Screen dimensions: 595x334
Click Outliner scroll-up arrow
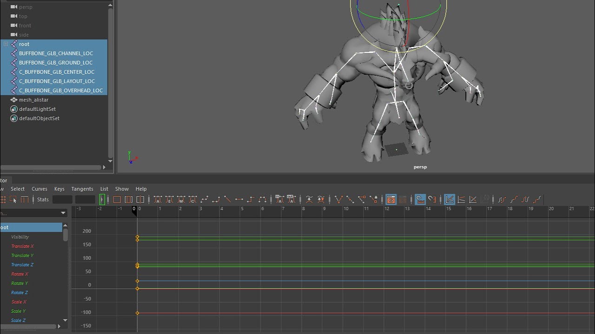(110, 5)
